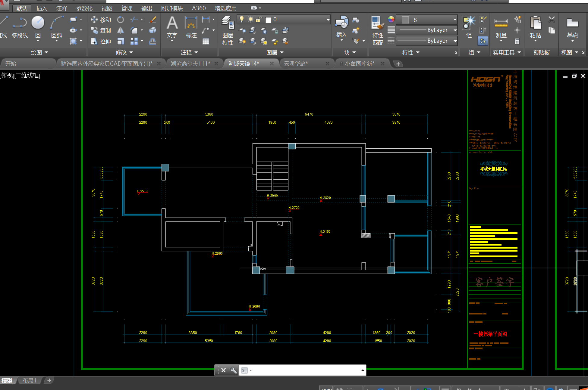Toggle layer lock padlock icon
588x390 pixels.
(259, 20)
